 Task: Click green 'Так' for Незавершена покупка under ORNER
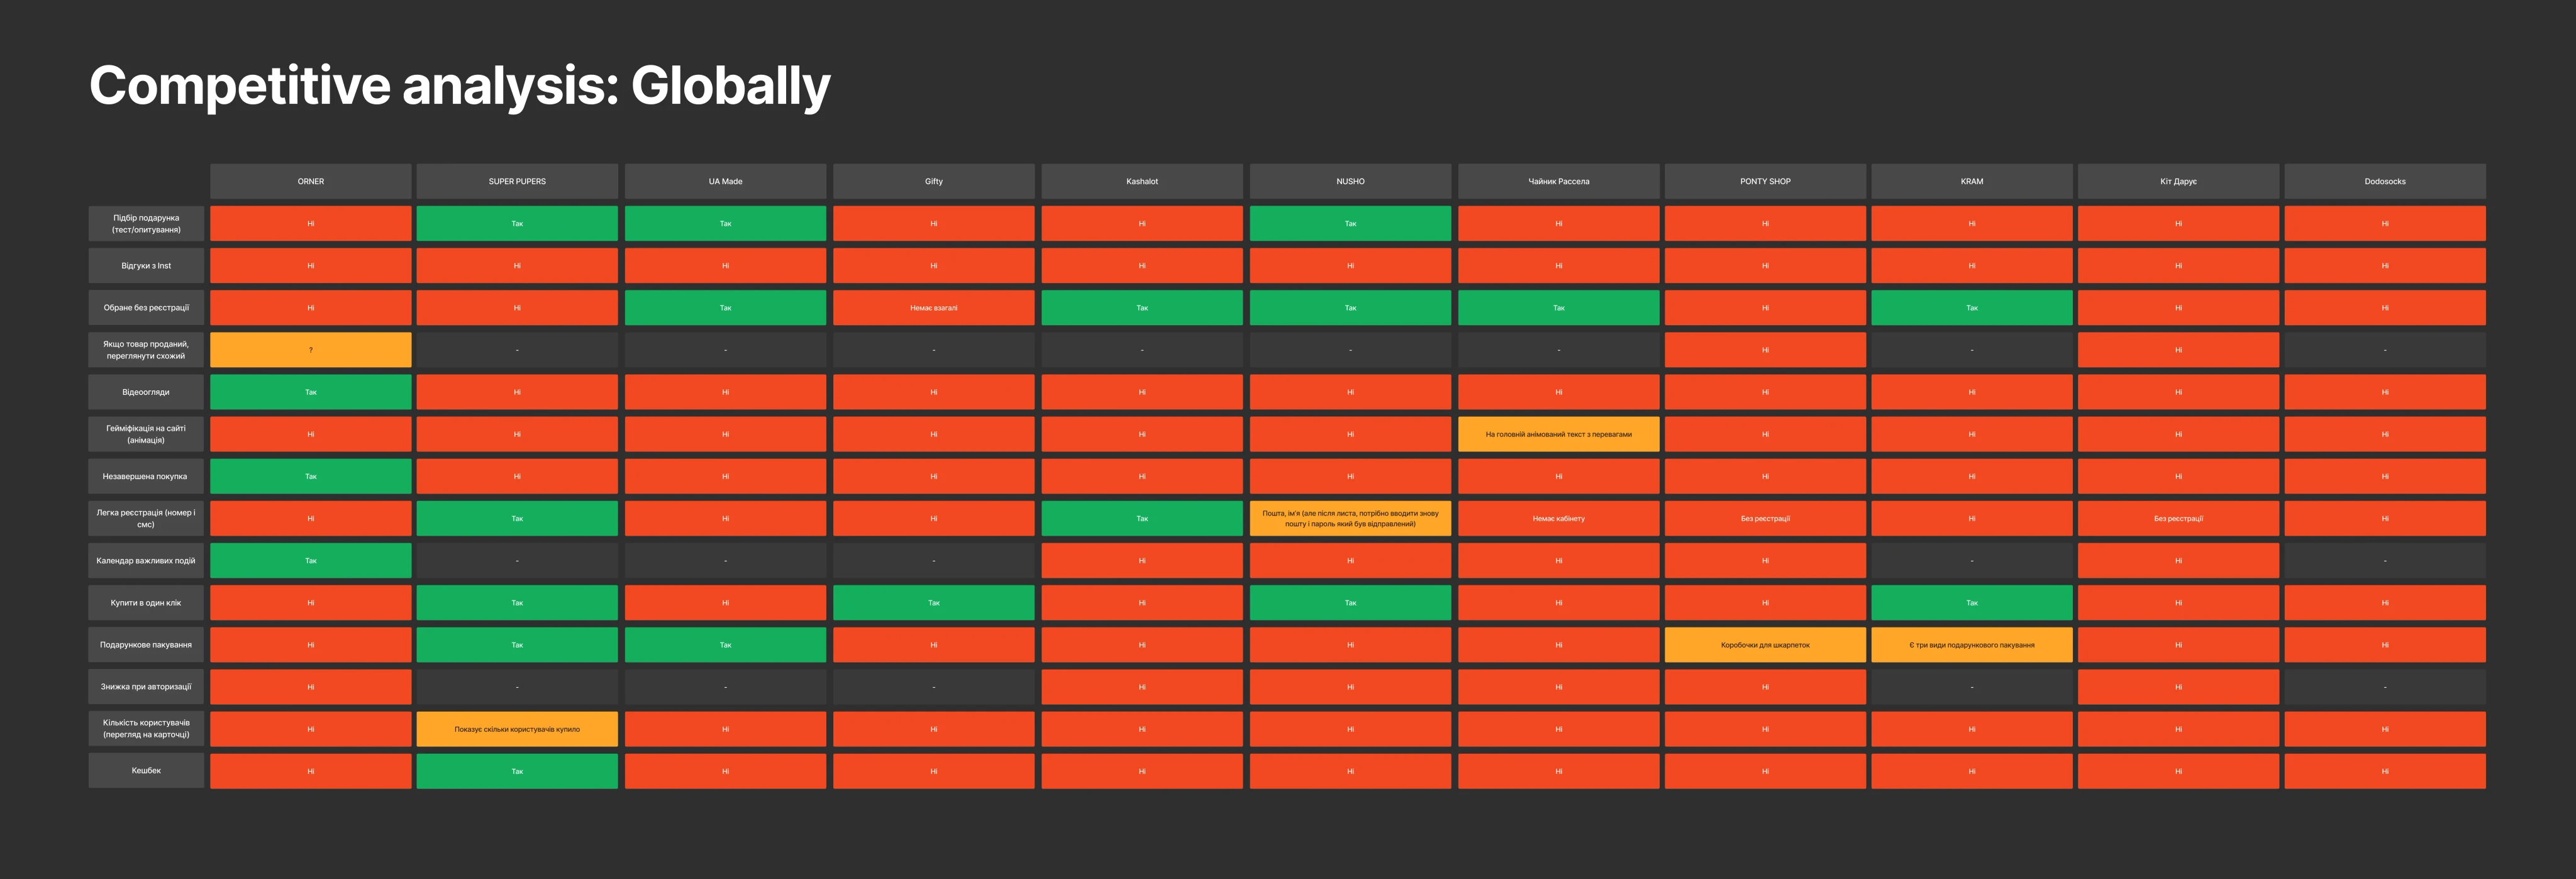click(x=311, y=476)
